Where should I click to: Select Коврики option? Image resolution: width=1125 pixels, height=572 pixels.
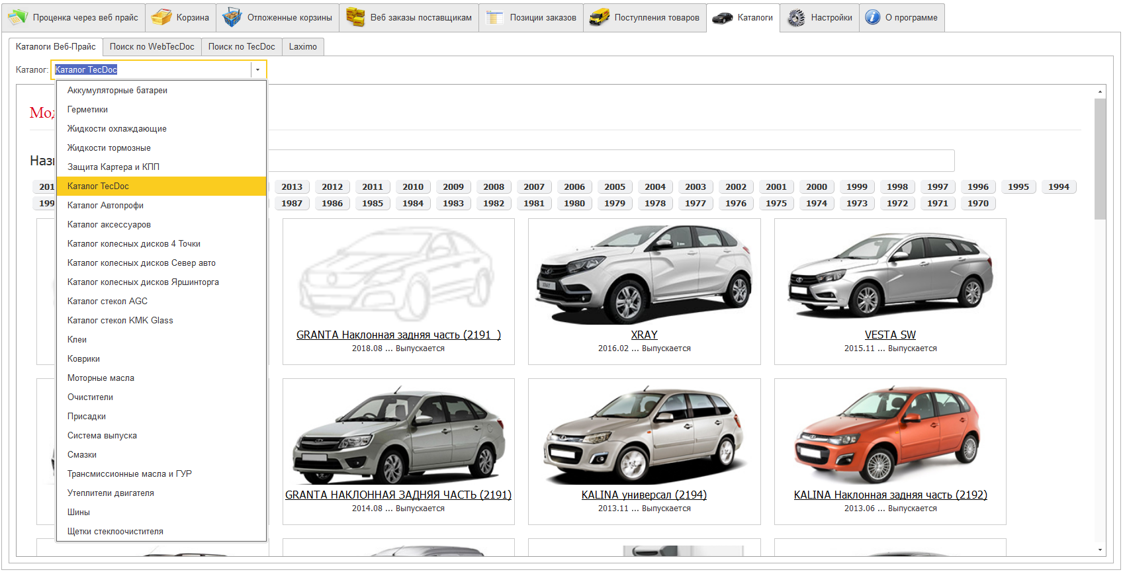point(161,359)
